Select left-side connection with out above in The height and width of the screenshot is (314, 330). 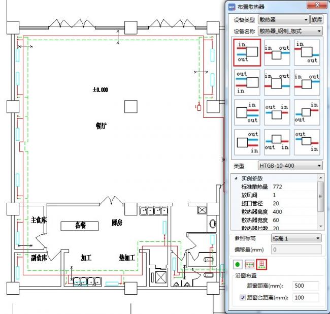(x=247, y=83)
